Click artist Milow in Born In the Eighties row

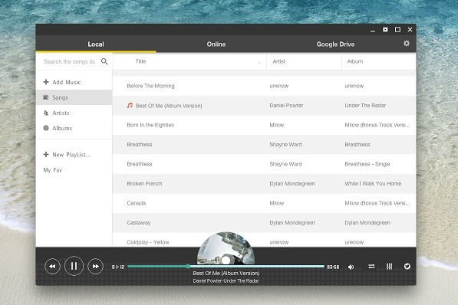pos(277,125)
